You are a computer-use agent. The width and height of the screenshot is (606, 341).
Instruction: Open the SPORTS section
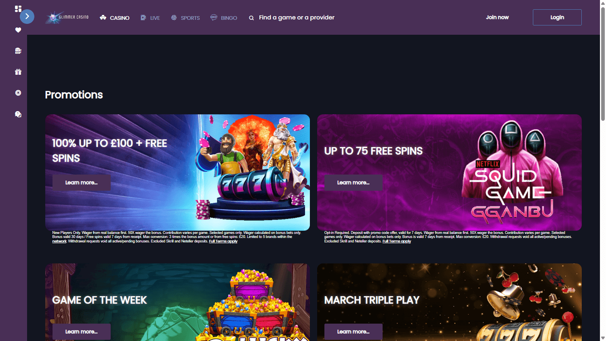(x=189, y=17)
